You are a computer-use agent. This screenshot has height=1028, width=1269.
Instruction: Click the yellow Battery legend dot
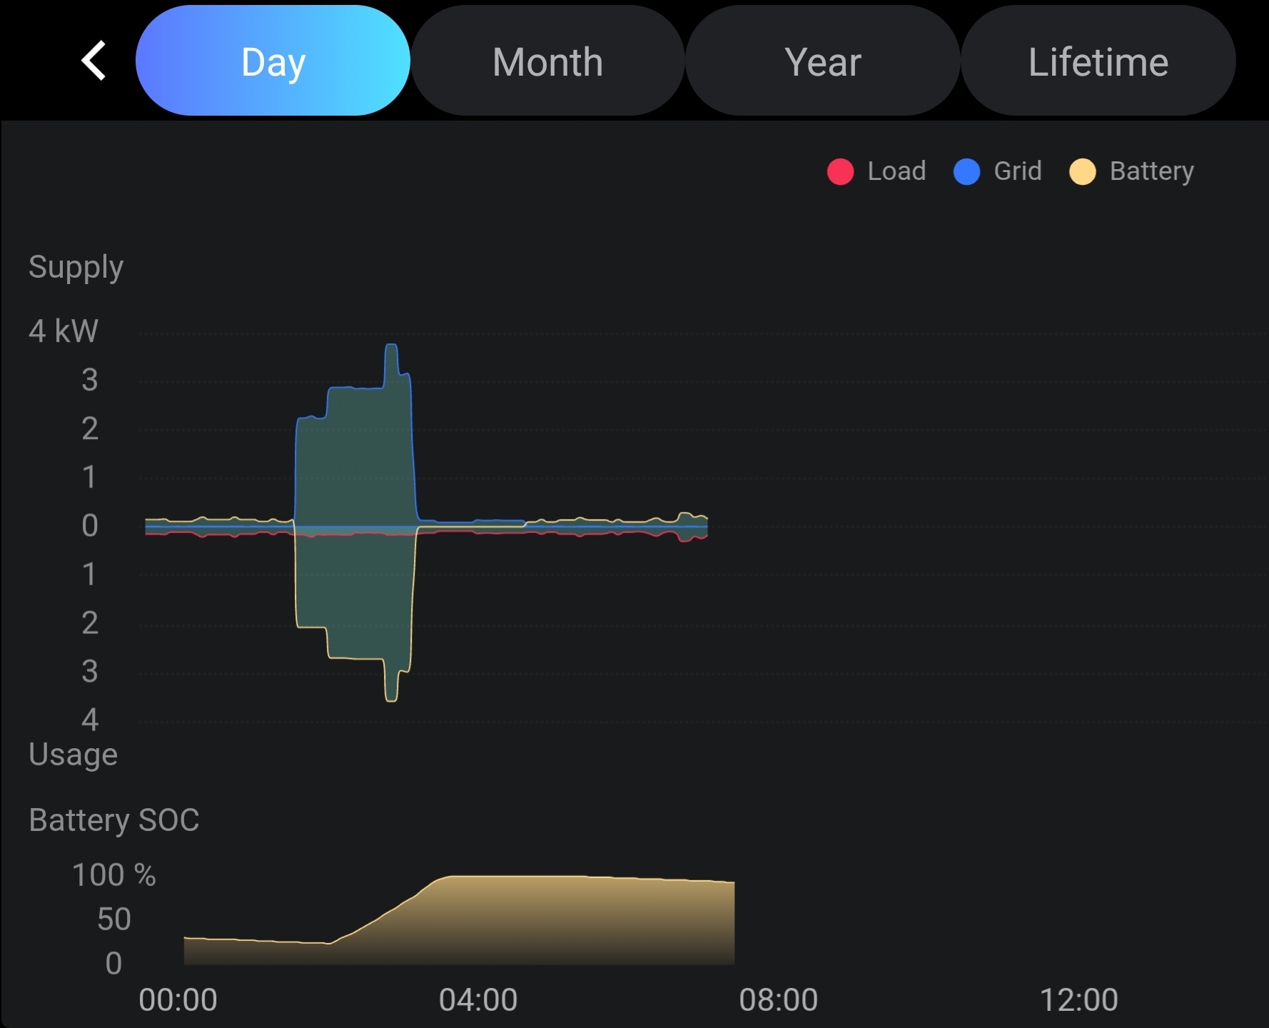pos(1082,172)
